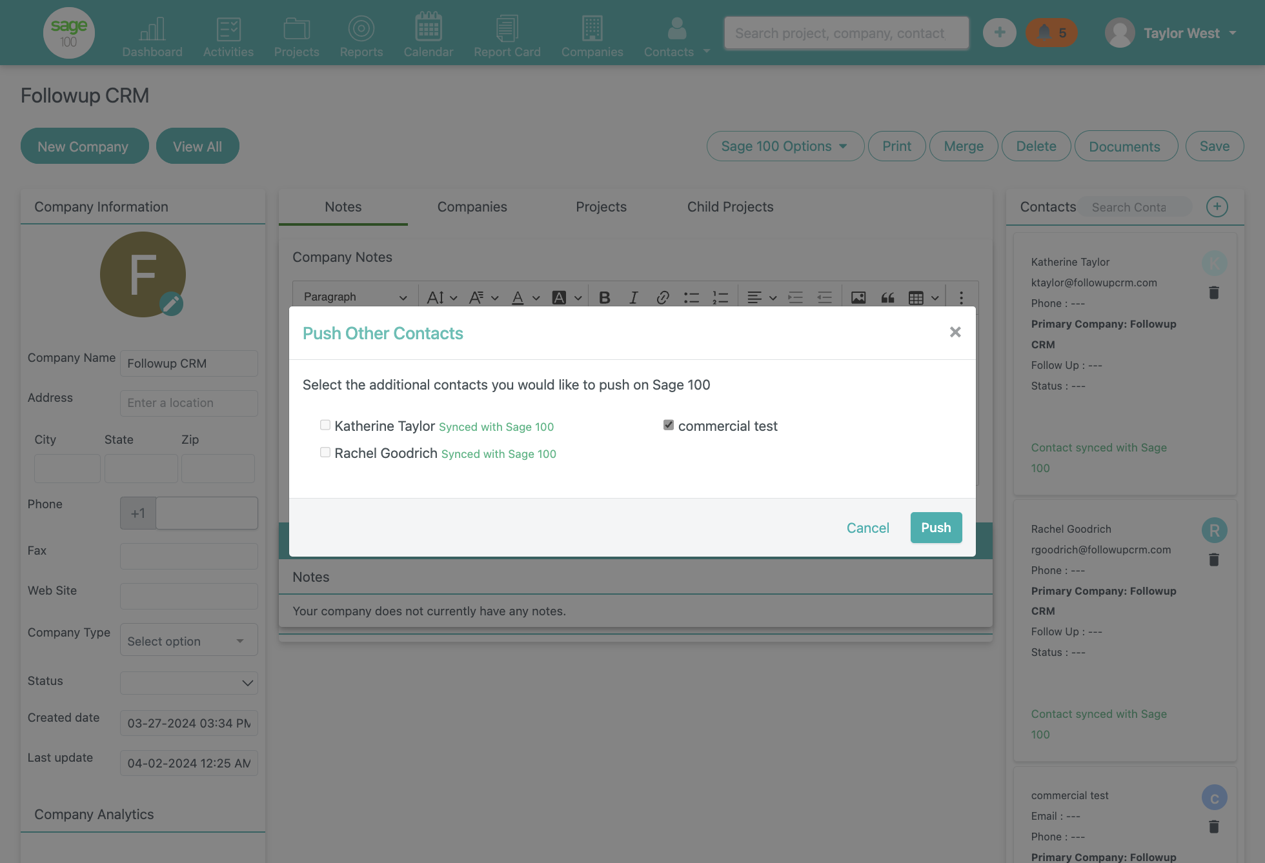This screenshot has height=863, width=1265.
Task: Open the Company Type select option
Action: coord(188,640)
